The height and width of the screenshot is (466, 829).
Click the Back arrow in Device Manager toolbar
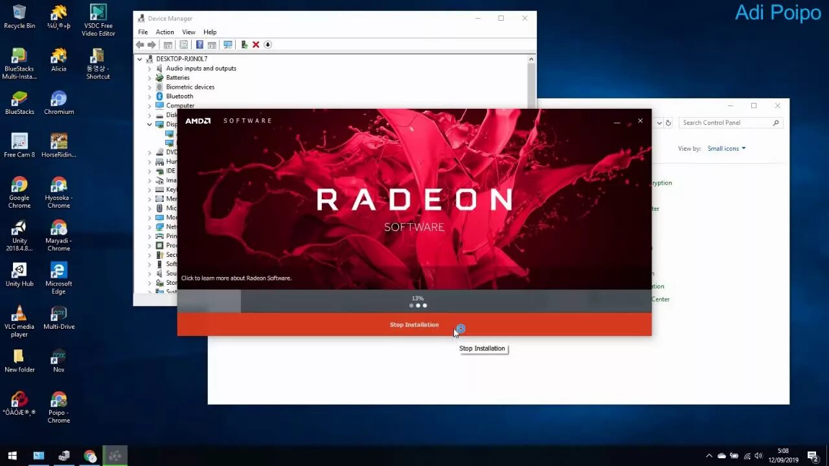coord(140,45)
